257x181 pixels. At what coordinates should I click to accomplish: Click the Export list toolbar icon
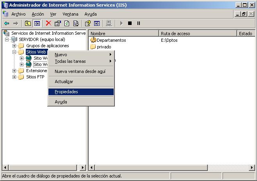76,23
